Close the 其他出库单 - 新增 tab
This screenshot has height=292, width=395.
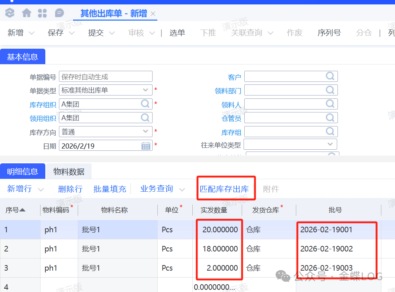pos(153,14)
